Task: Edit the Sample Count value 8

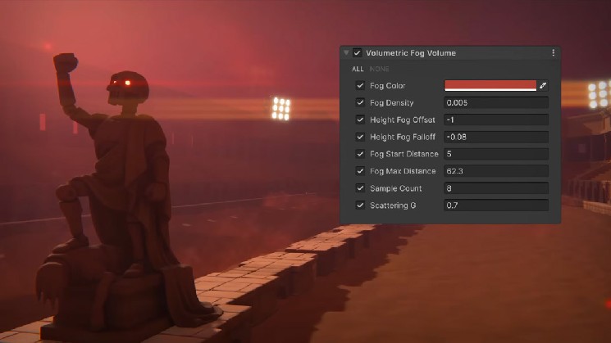Action: pyautogui.click(x=496, y=188)
